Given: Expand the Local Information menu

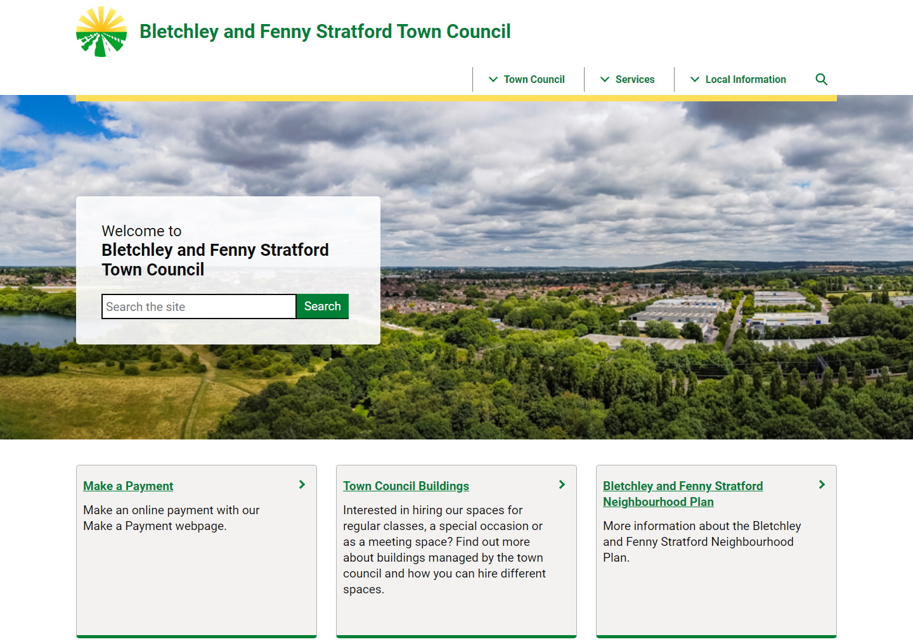Looking at the screenshot, I should (x=739, y=79).
